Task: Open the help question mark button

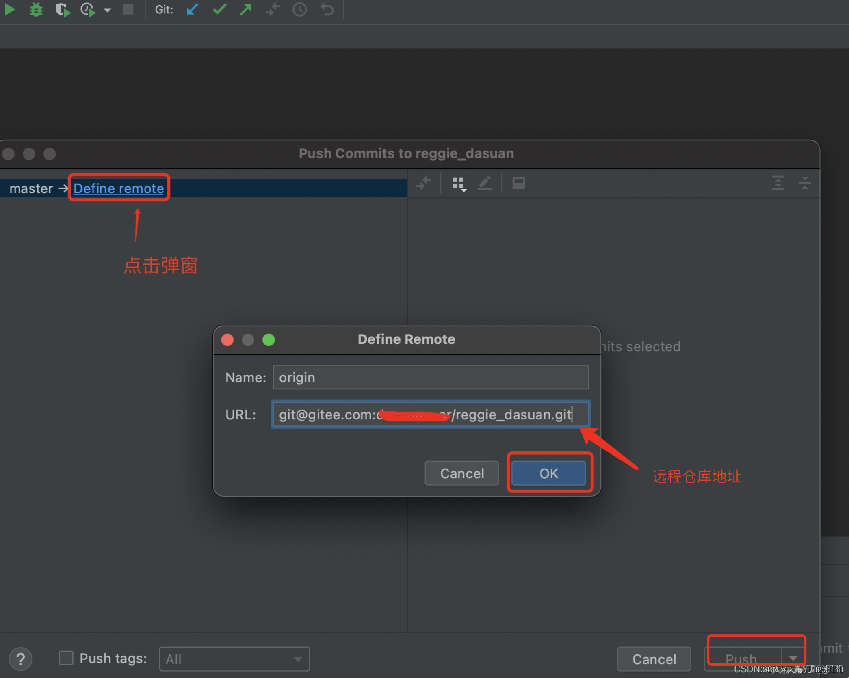Action: tap(21, 659)
